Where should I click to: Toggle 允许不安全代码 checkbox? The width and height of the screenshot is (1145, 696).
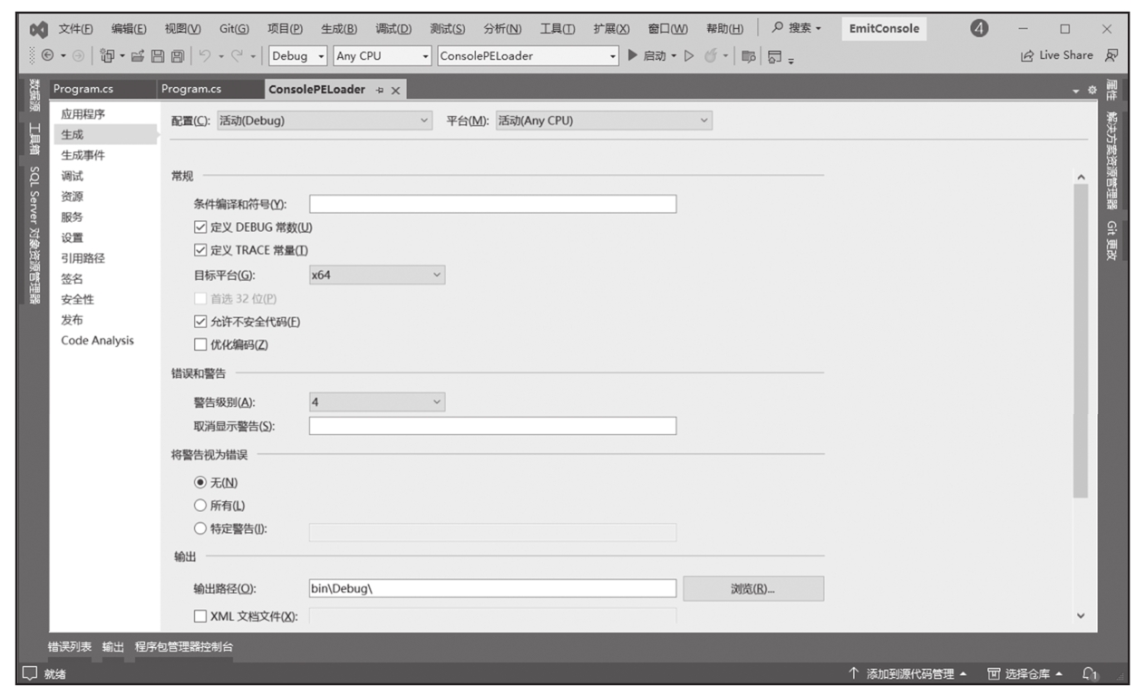[x=200, y=321]
